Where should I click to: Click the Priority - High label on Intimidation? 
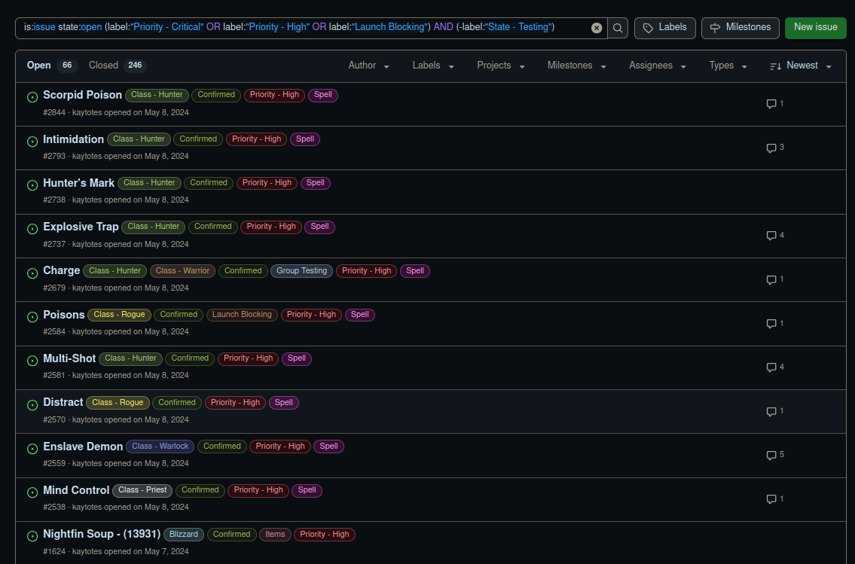[x=256, y=139]
